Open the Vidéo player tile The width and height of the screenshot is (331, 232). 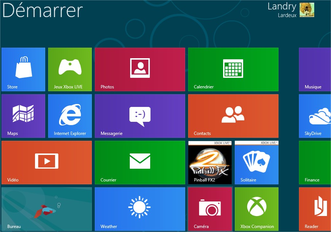47,163
